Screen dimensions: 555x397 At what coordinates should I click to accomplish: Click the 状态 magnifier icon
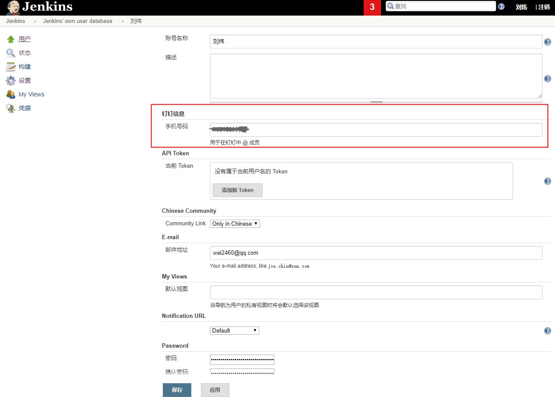(x=11, y=53)
